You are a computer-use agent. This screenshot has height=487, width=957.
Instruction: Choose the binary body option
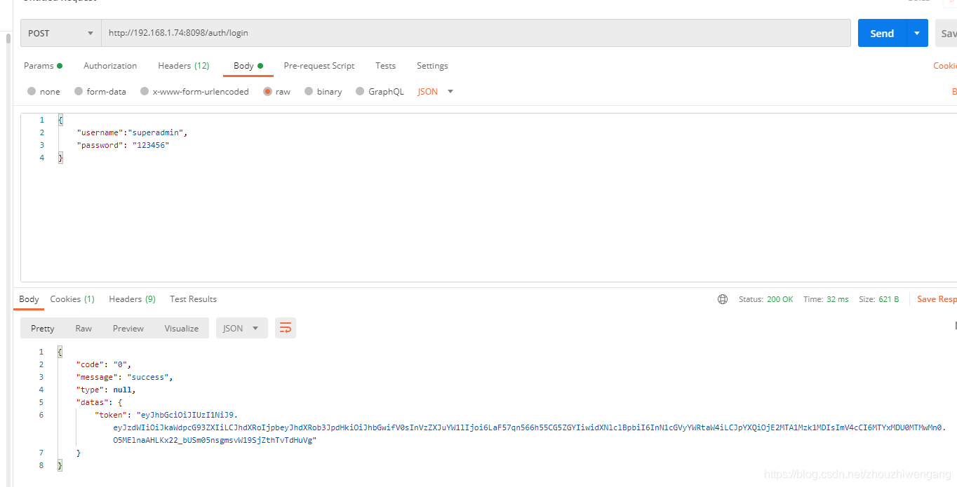(323, 91)
